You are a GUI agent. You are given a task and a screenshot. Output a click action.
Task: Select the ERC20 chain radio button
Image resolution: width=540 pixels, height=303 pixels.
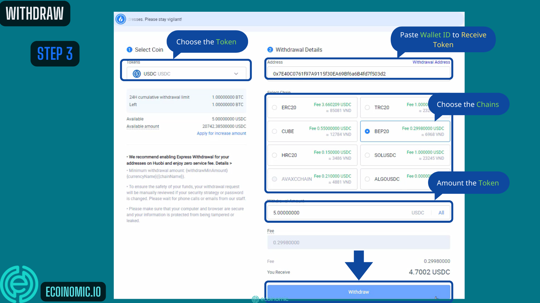point(274,107)
